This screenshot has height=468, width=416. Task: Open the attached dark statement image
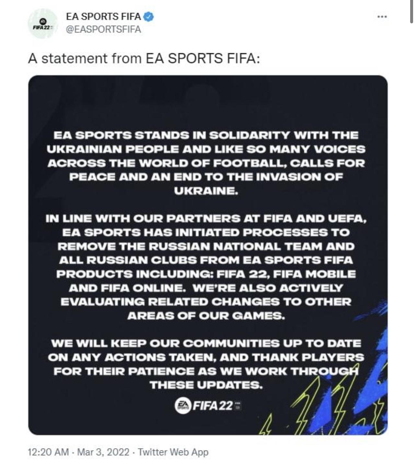[x=208, y=255]
